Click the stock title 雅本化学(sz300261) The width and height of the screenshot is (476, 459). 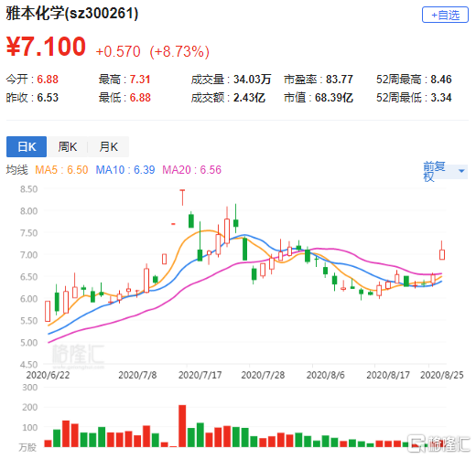coord(72,14)
